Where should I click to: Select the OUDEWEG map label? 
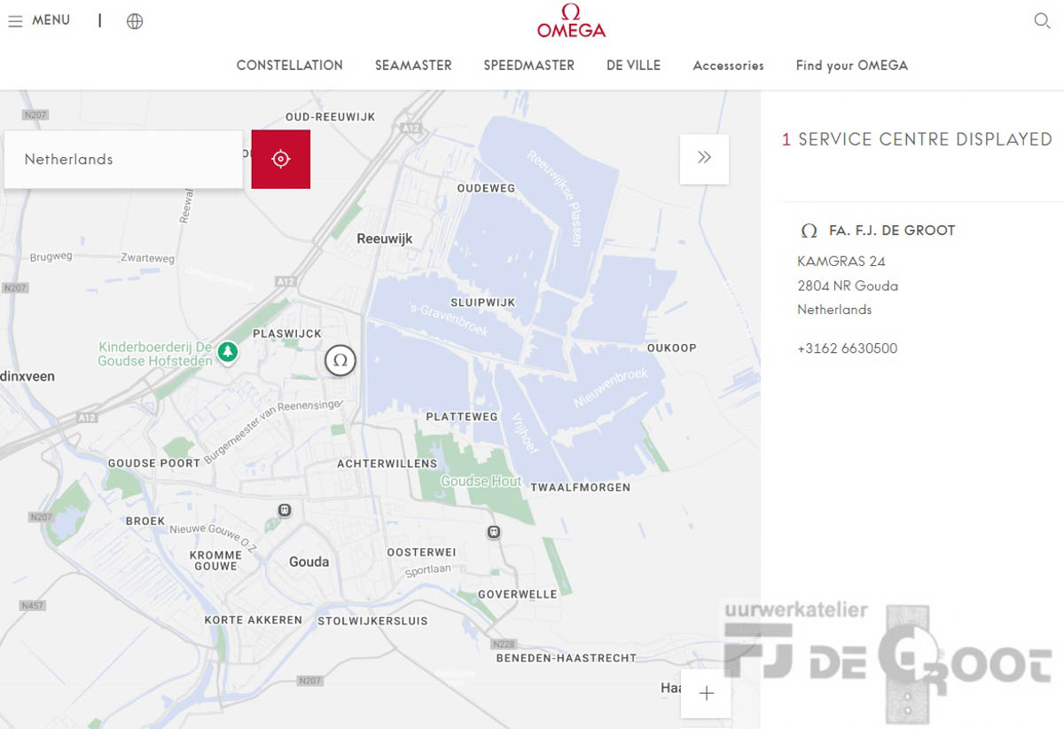click(486, 188)
